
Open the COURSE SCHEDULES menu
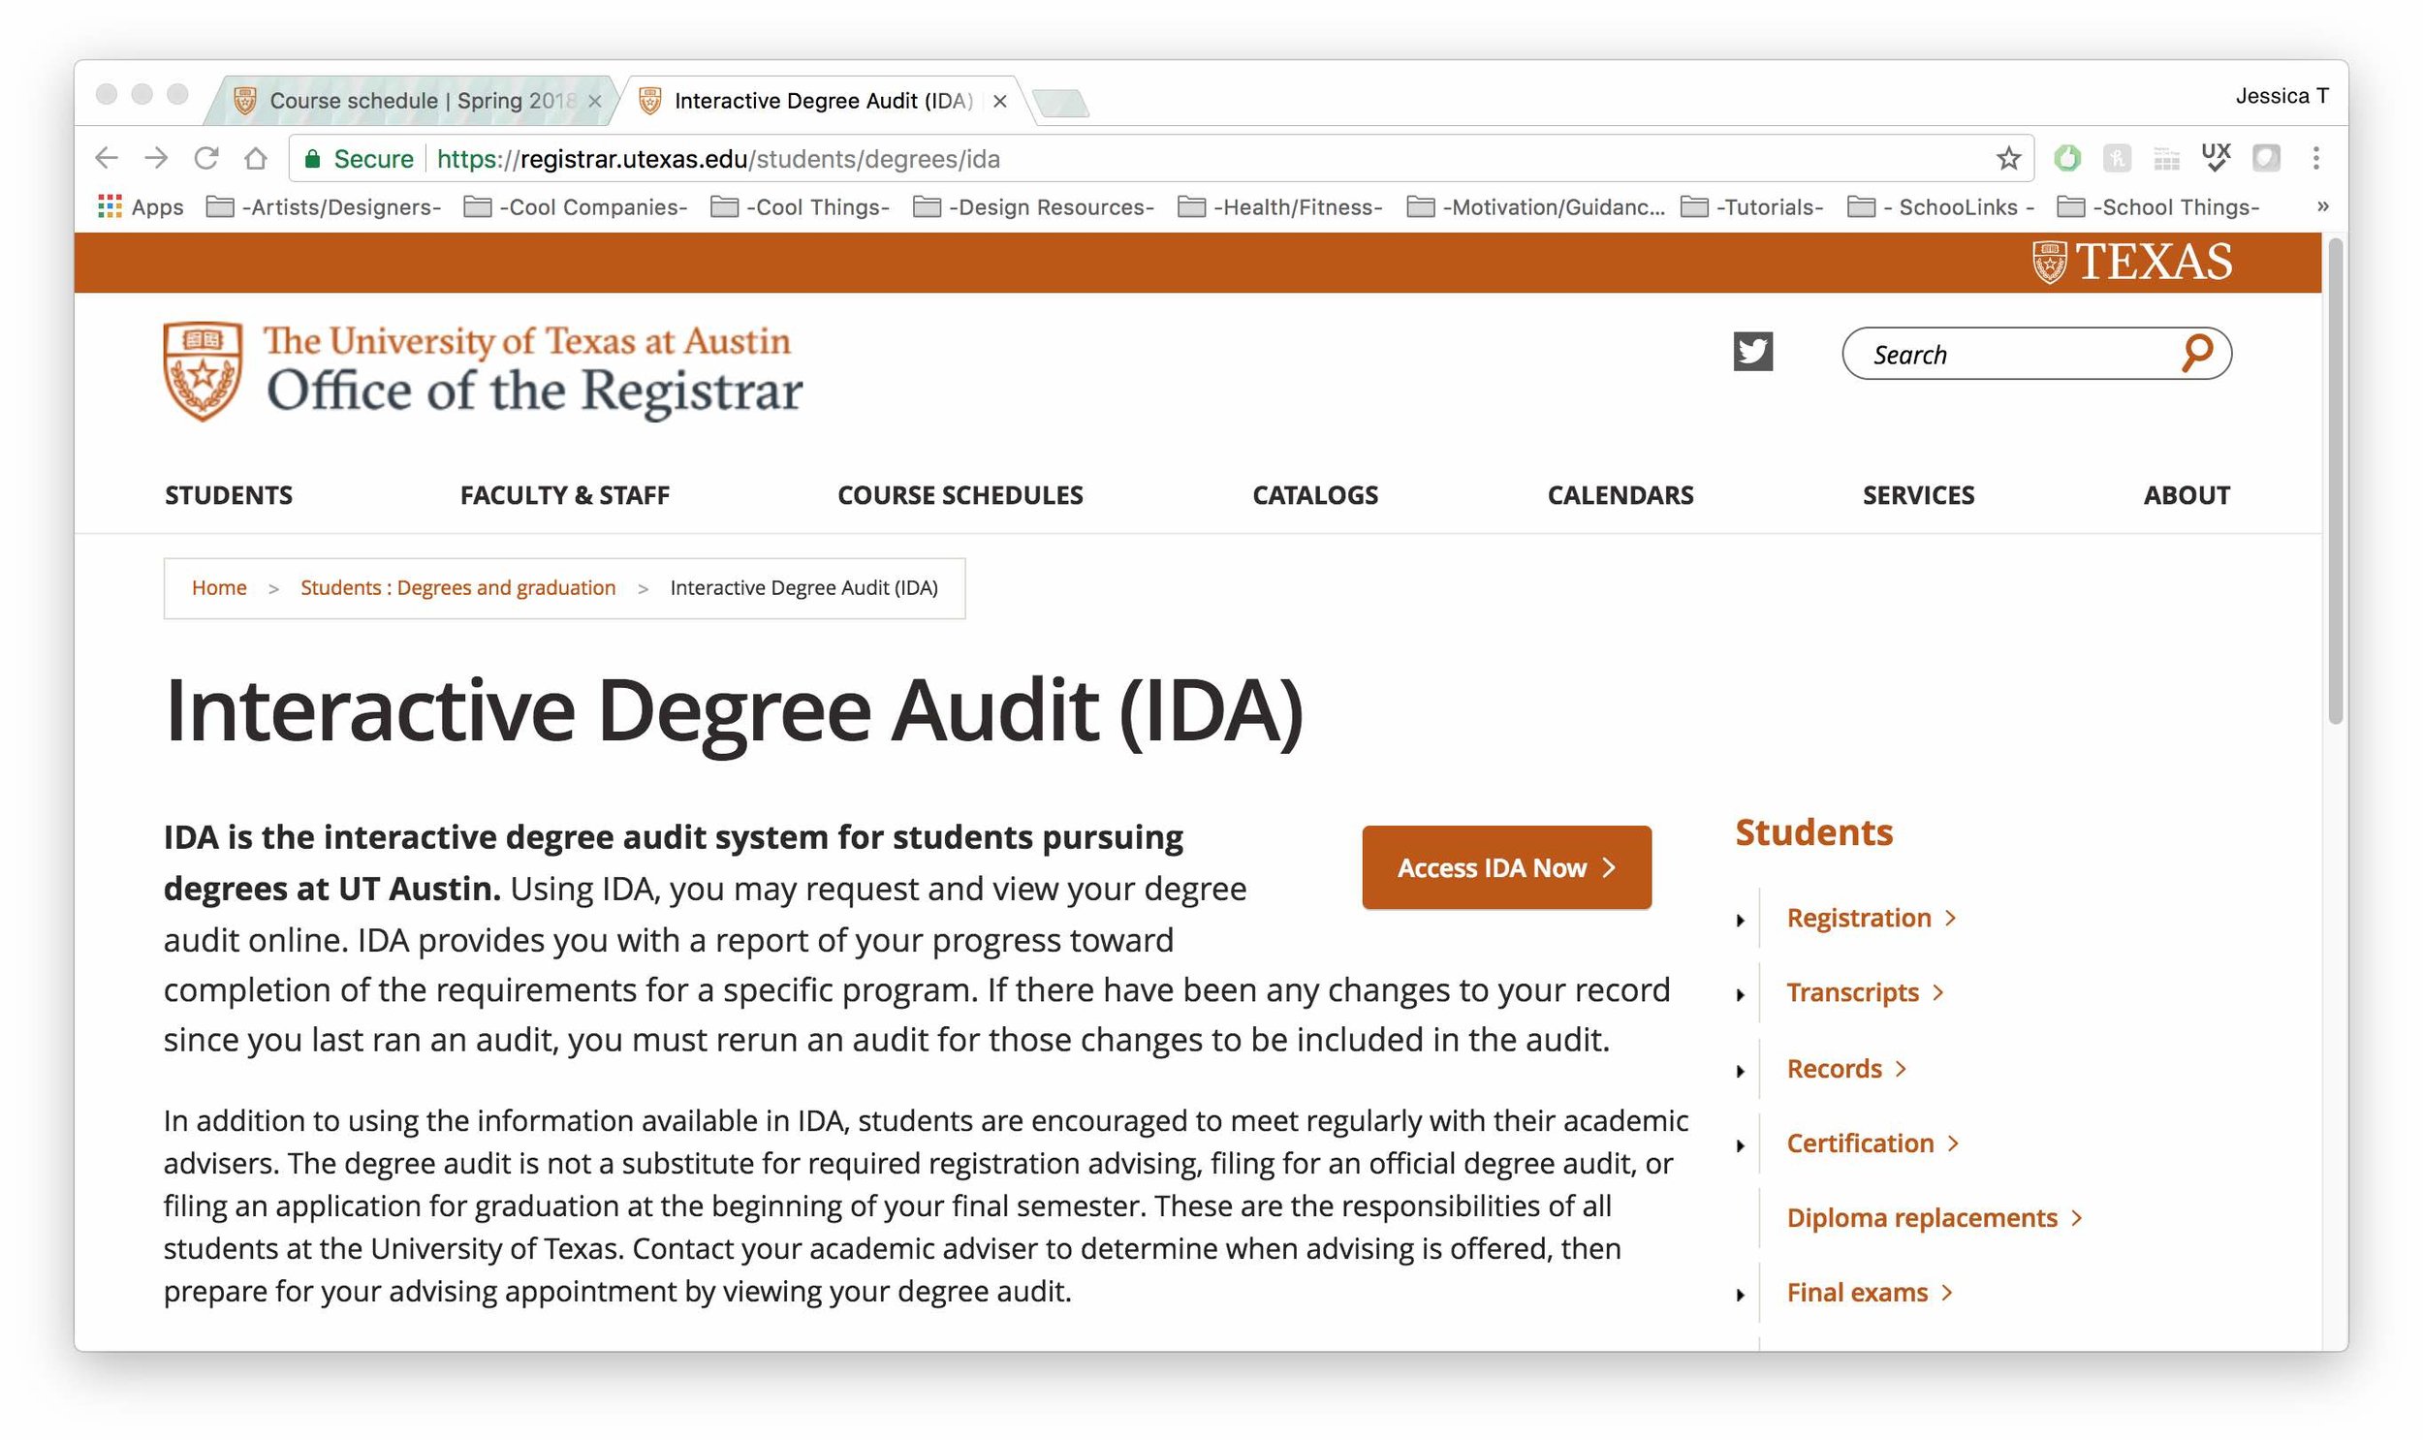[x=960, y=495]
